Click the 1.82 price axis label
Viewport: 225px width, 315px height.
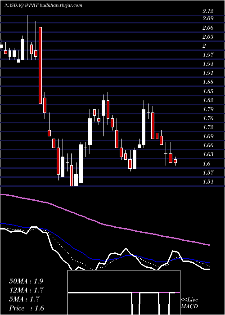point(208,100)
